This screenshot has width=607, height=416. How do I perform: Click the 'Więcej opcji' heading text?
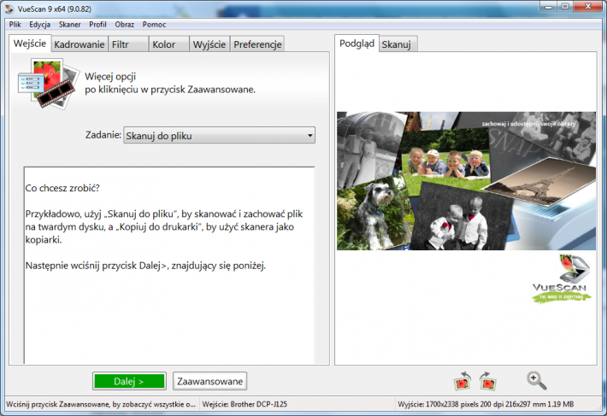click(x=110, y=77)
